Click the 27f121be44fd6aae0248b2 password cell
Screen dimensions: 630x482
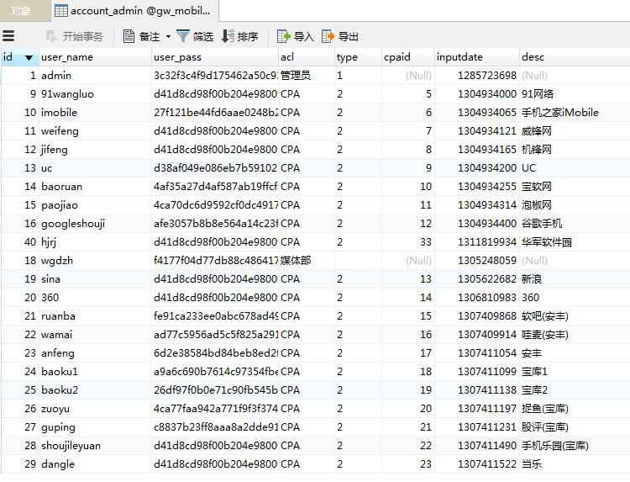click(x=215, y=112)
